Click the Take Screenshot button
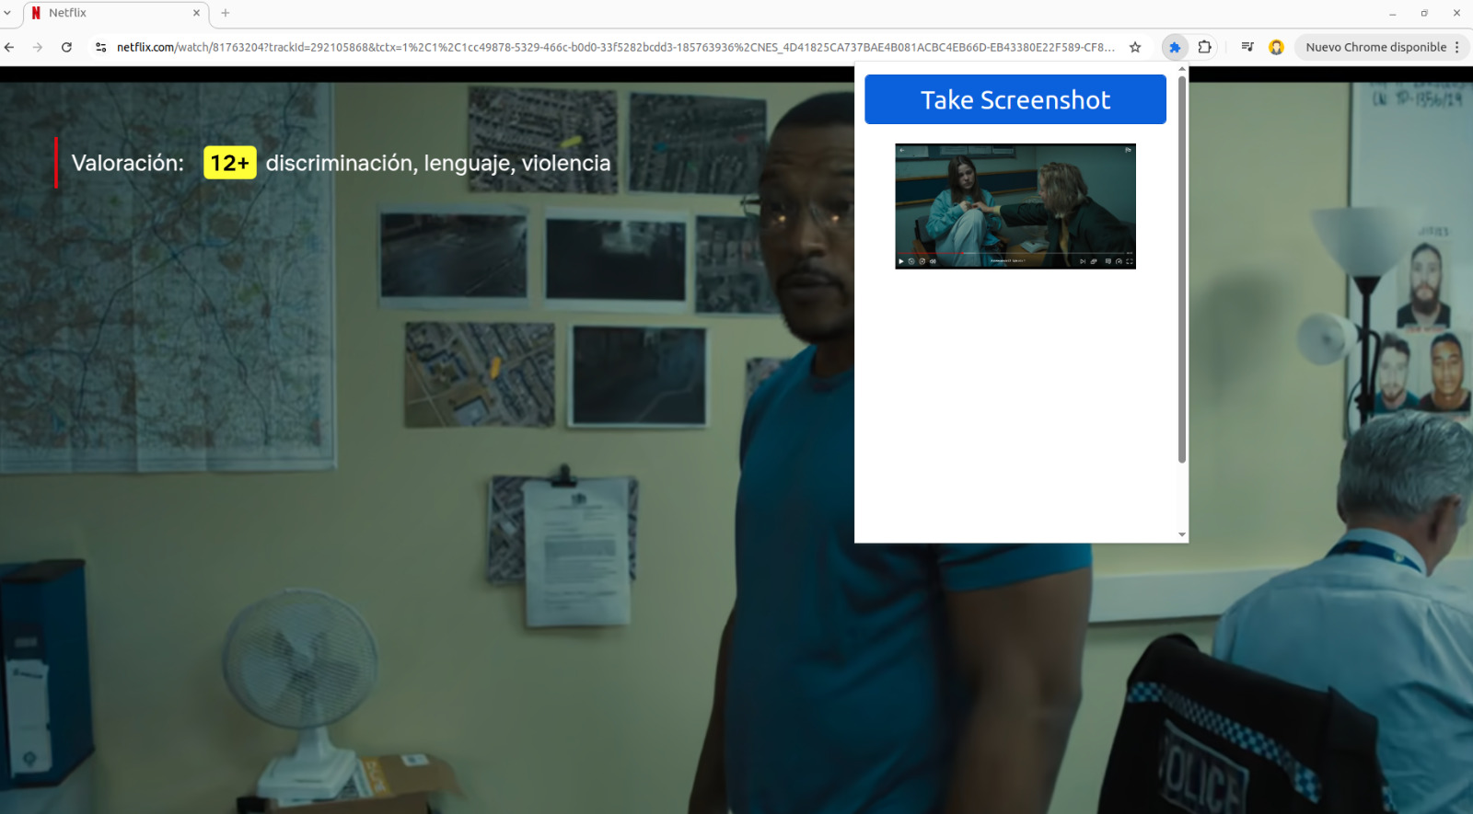 pos(1015,99)
